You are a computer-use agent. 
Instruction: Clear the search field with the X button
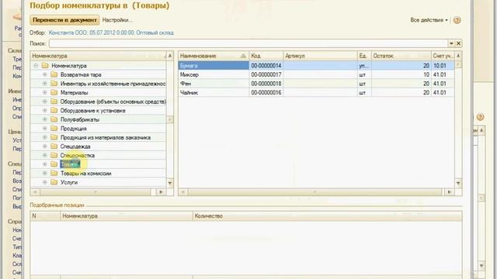(458, 43)
